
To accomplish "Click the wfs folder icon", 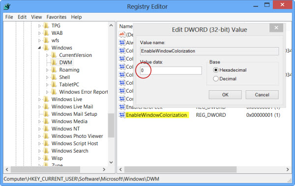I will (x=46, y=40).
